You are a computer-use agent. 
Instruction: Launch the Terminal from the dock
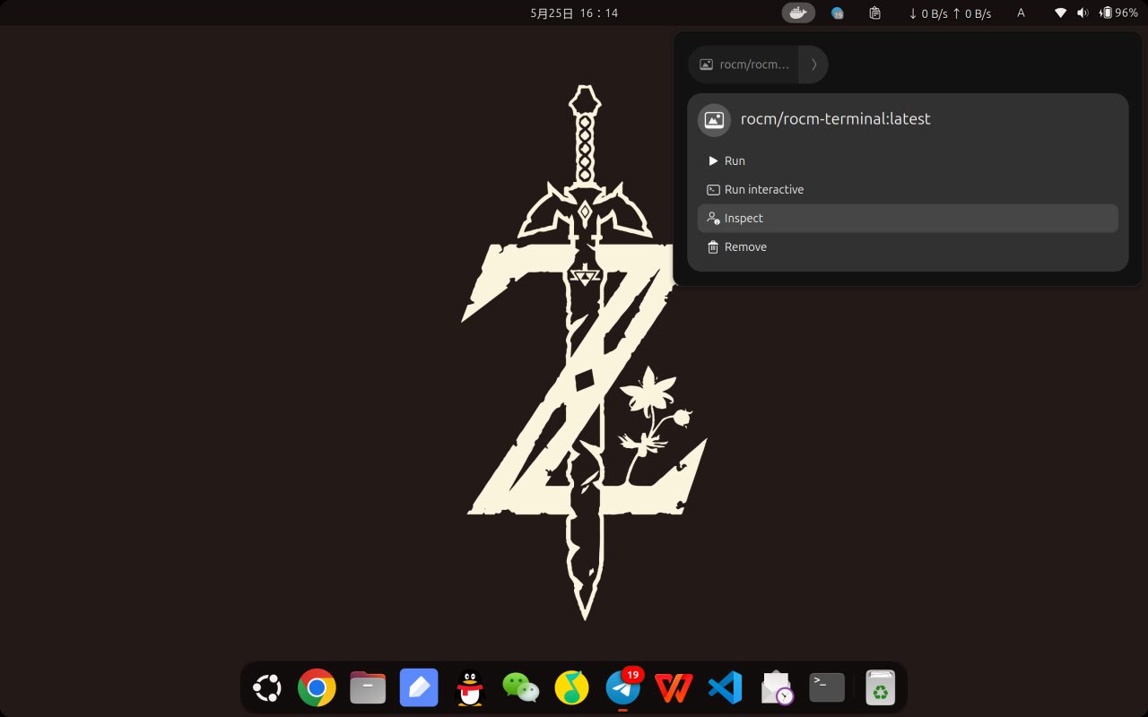click(x=827, y=688)
